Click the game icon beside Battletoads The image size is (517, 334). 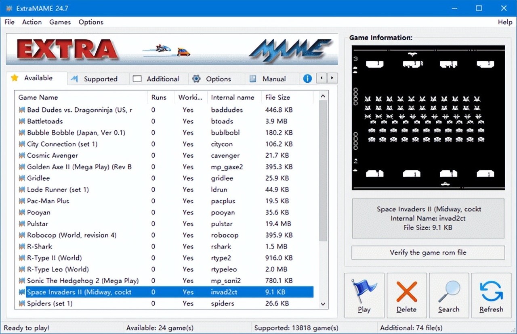pyautogui.click(x=22, y=121)
